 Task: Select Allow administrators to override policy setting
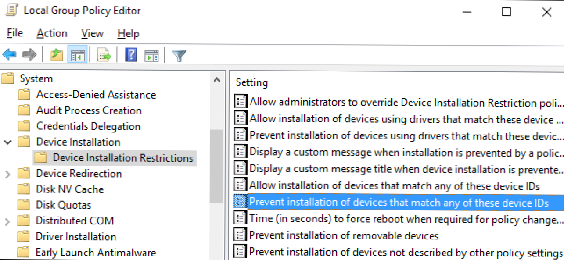406,102
